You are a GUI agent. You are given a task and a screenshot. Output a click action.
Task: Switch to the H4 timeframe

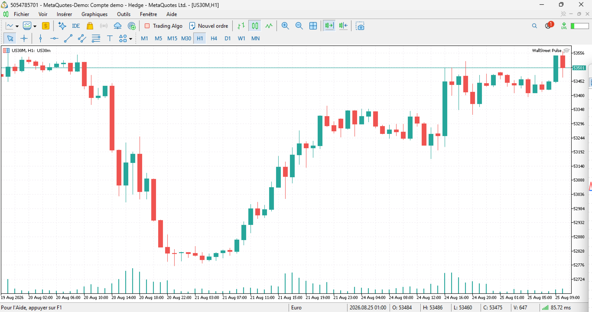(x=214, y=39)
